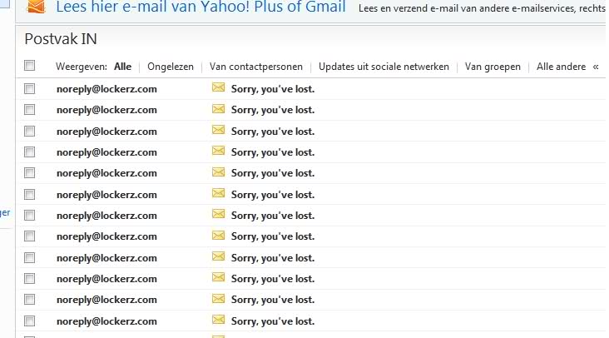609x338 pixels.
Task: Select Updates uit sociale netwerken filter
Action: [384, 67]
